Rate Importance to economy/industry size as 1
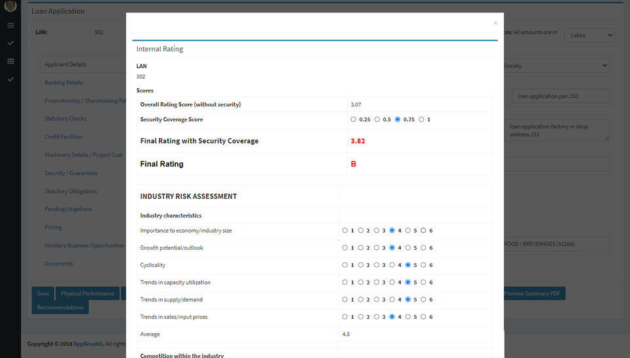The image size is (630, 358). click(345, 230)
